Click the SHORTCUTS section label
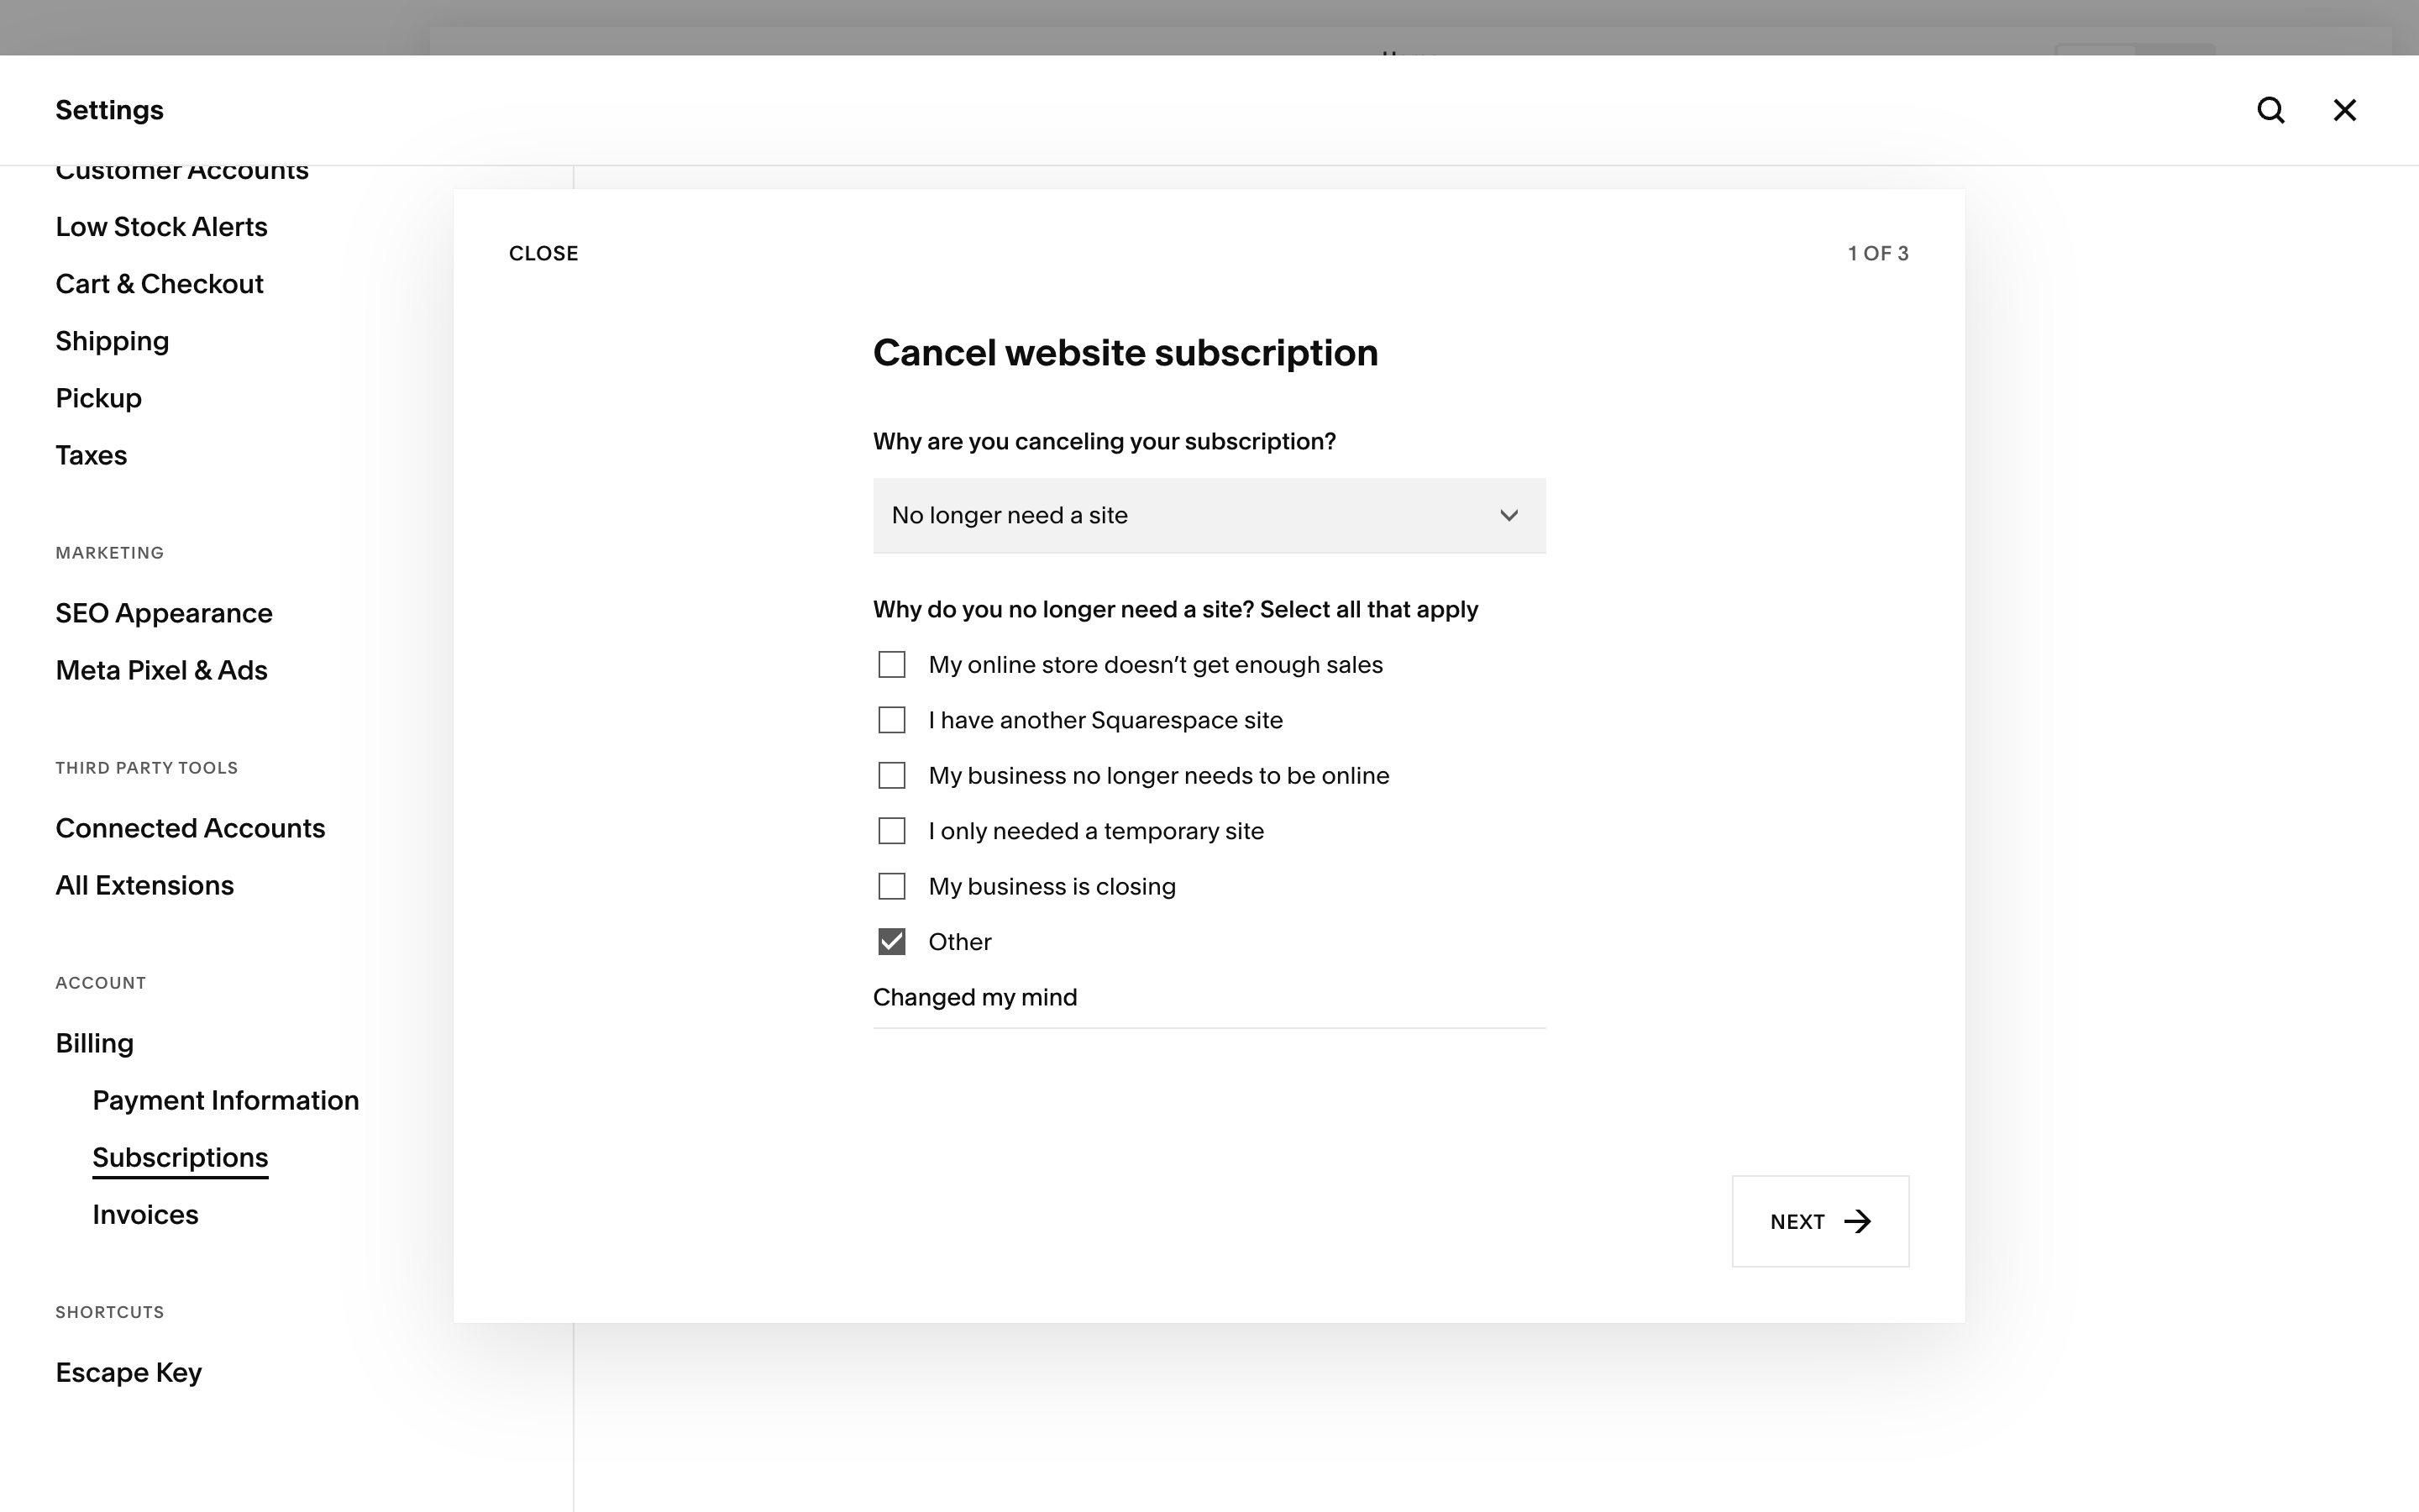 coord(109,1312)
